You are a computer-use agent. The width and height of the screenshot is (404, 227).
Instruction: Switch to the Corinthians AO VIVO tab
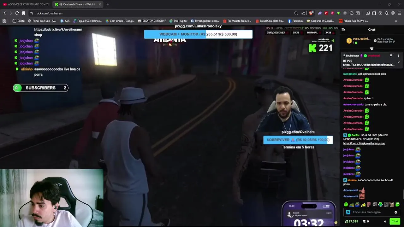point(26,4)
